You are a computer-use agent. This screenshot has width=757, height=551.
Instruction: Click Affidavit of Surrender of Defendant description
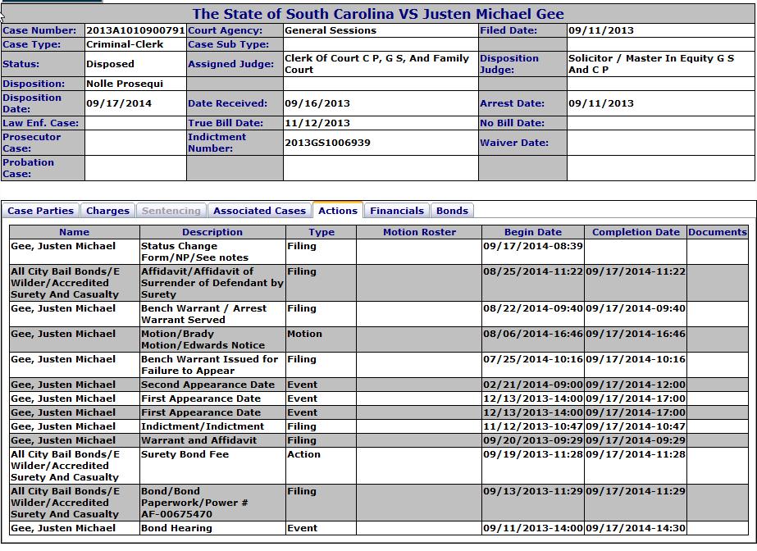pyautogui.click(x=212, y=283)
